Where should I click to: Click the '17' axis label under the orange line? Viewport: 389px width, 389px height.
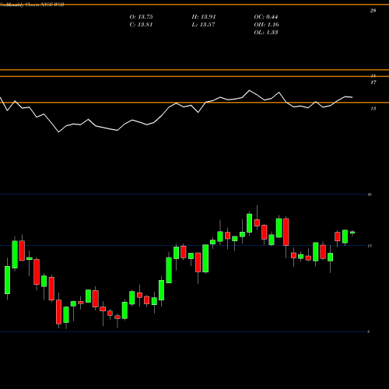coord(373,82)
